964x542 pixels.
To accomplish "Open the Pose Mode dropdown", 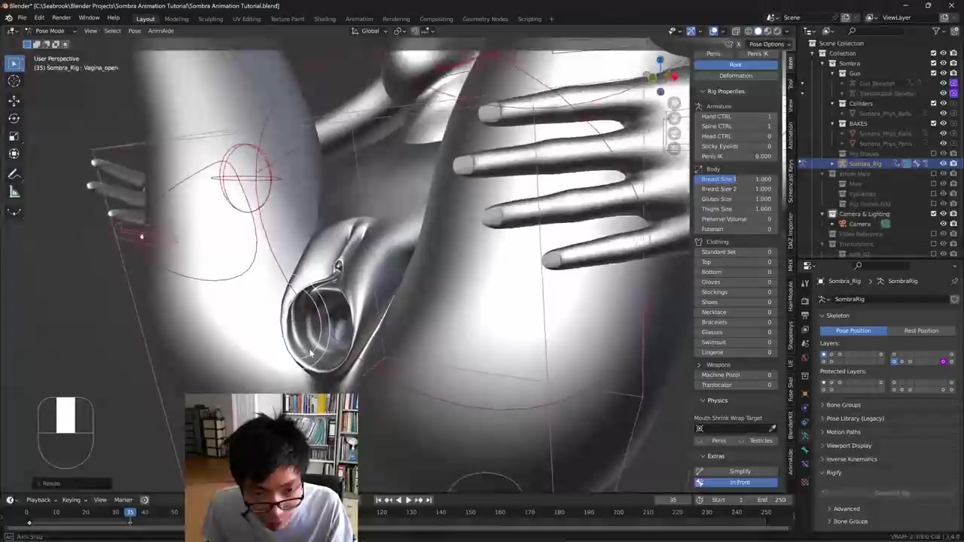I will pyautogui.click(x=50, y=31).
